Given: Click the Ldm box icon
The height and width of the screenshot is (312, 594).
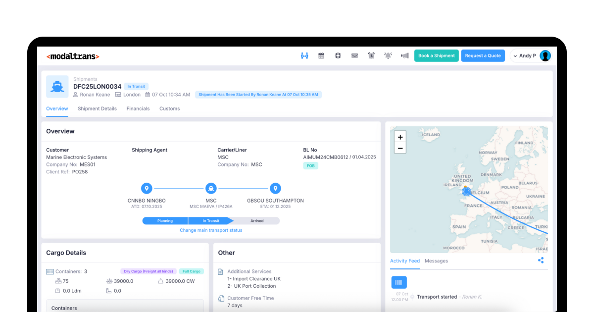Looking at the screenshot, I should coord(58,291).
